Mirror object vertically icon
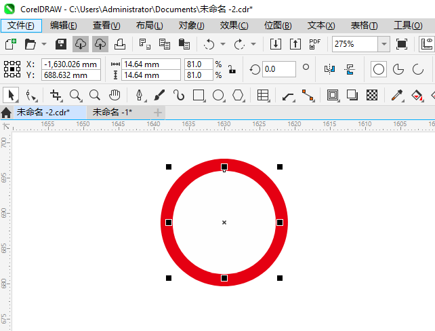This screenshot has height=331, width=435. [350, 69]
